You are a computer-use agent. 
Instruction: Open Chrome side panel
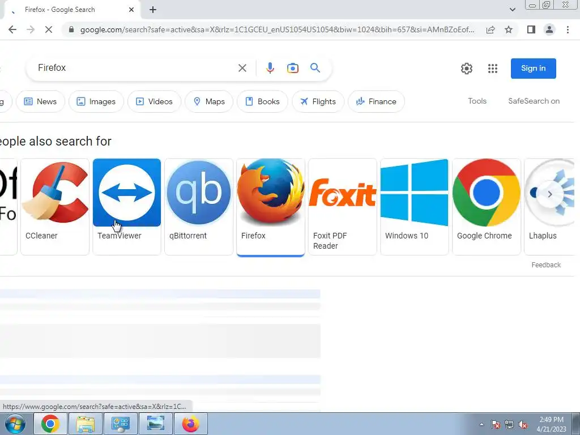[531, 29]
